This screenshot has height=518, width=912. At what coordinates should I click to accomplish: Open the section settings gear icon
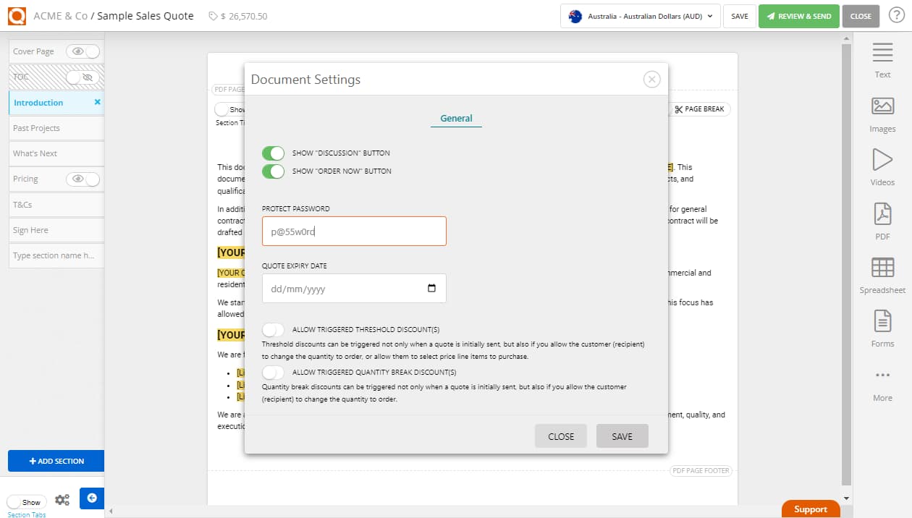[62, 498]
